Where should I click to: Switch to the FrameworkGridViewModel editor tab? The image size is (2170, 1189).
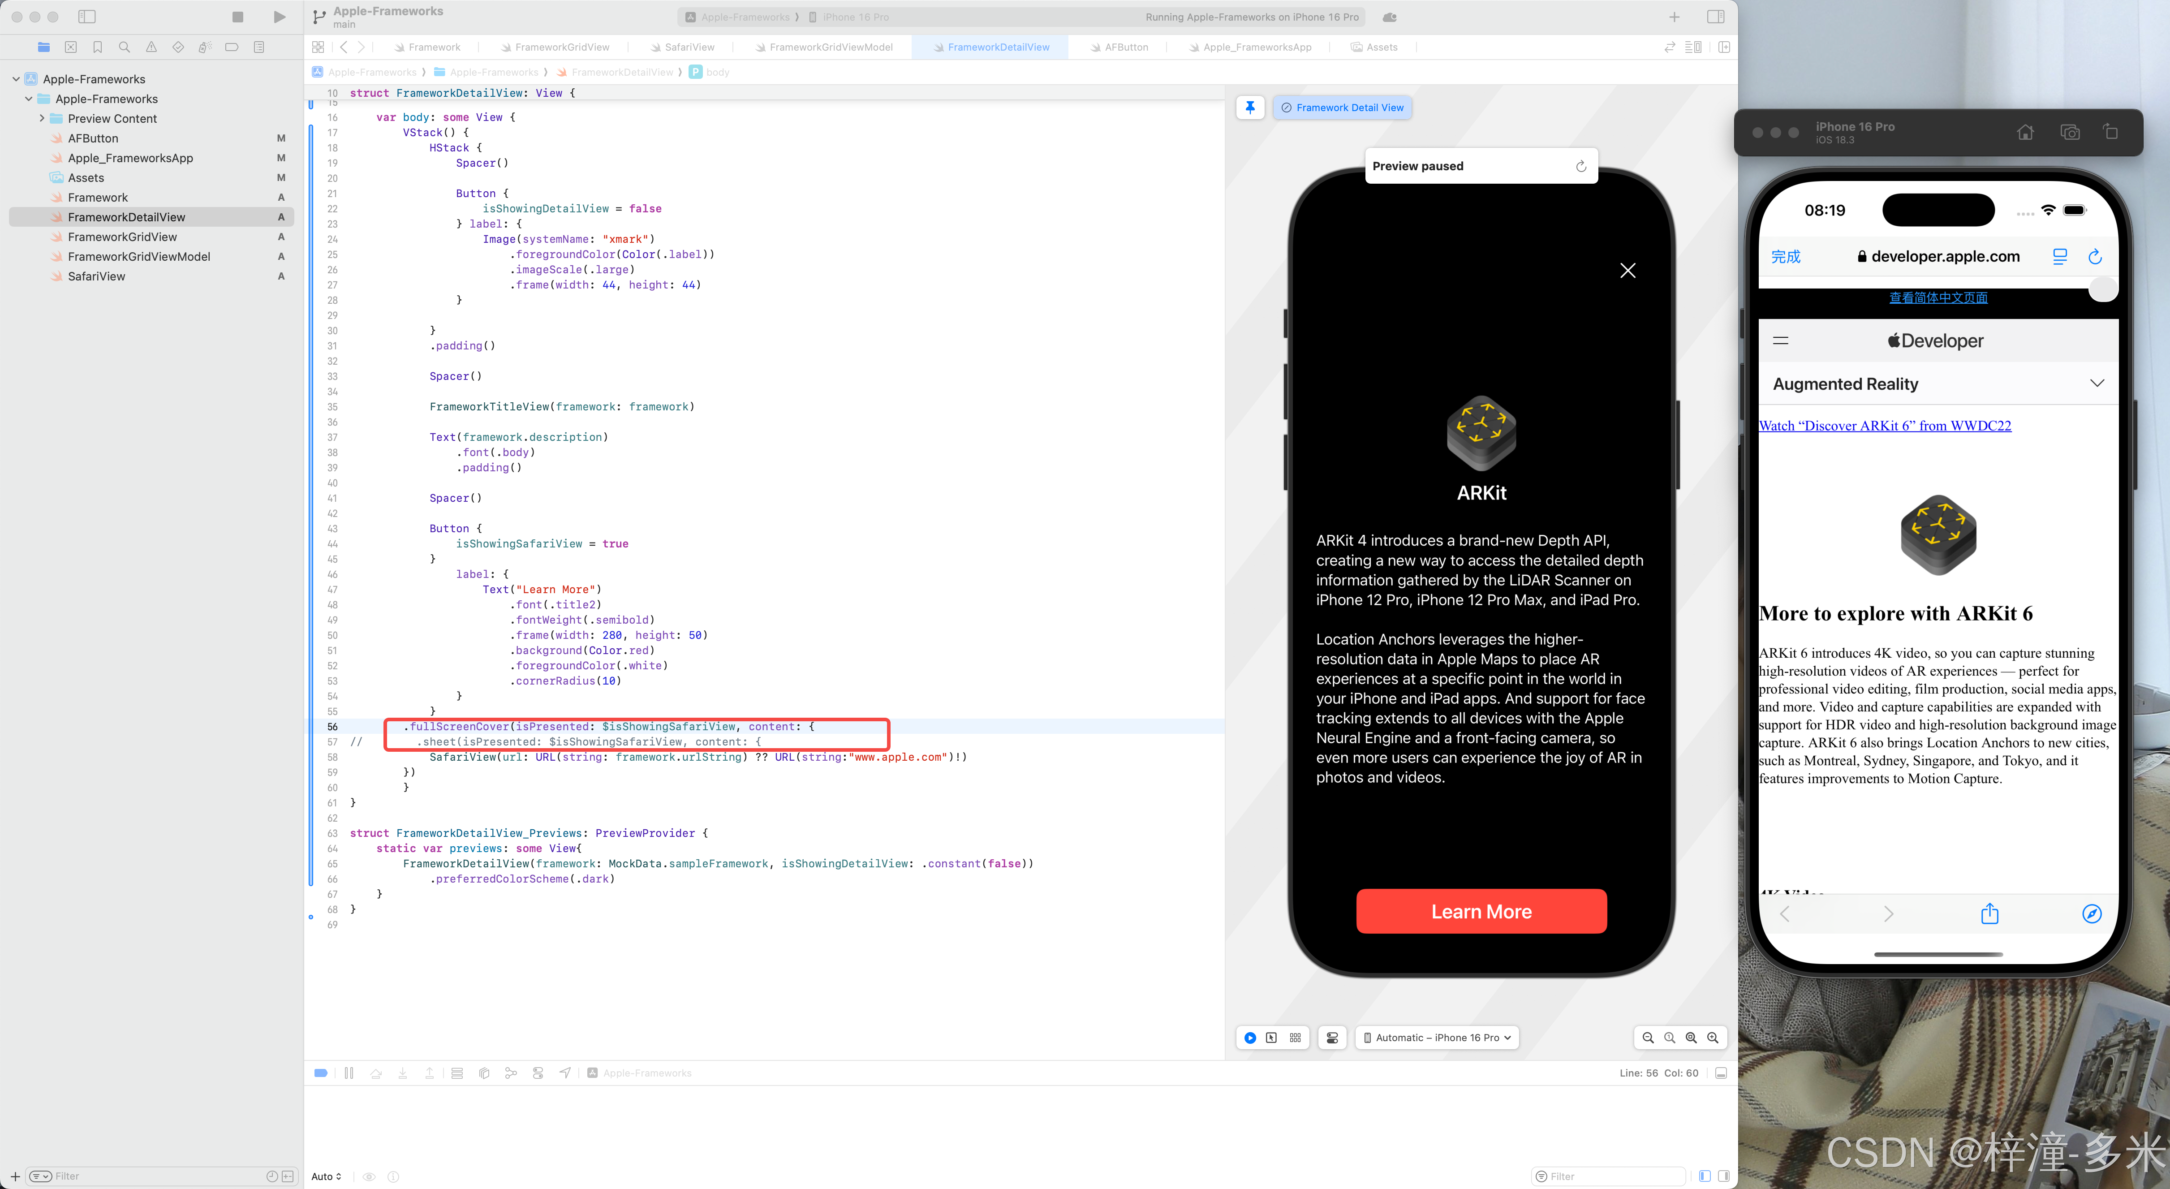coord(830,47)
